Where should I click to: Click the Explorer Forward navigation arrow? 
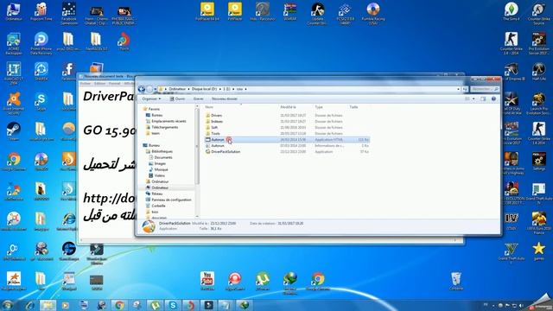[x=149, y=89]
